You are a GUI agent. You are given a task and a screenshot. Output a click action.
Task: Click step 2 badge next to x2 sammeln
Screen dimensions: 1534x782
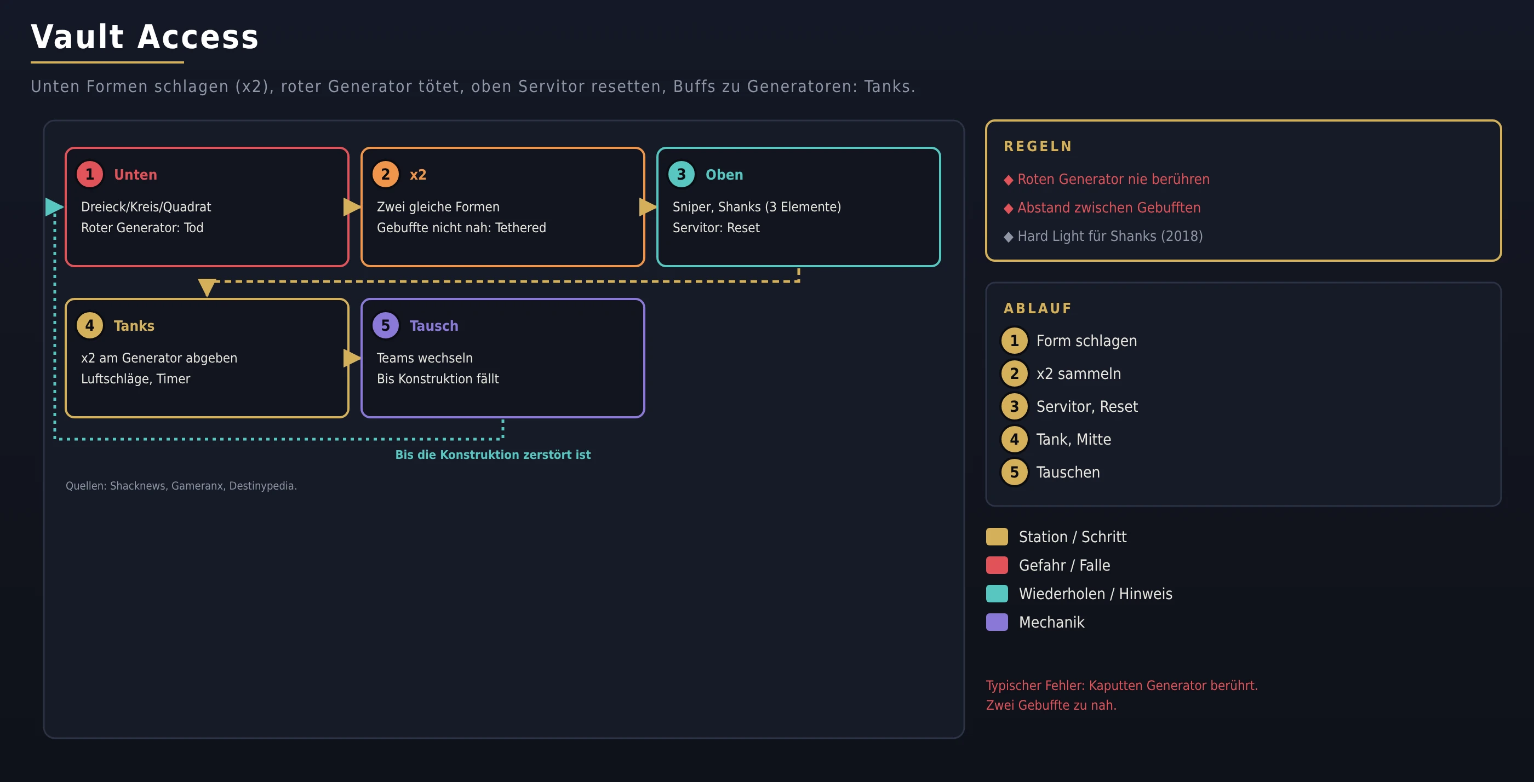pos(1014,373)
